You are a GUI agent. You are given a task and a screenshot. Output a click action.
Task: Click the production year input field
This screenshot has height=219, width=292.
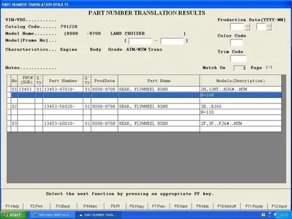(x=237, y=27)
